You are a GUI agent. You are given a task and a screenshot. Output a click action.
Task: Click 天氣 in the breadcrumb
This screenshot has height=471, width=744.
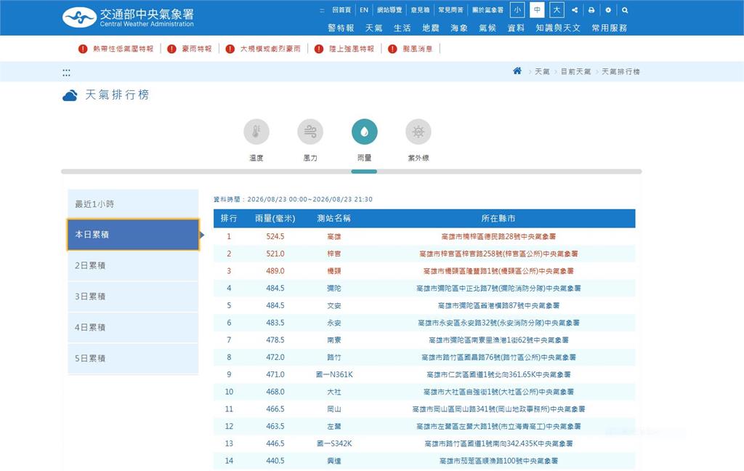(542, 71)
